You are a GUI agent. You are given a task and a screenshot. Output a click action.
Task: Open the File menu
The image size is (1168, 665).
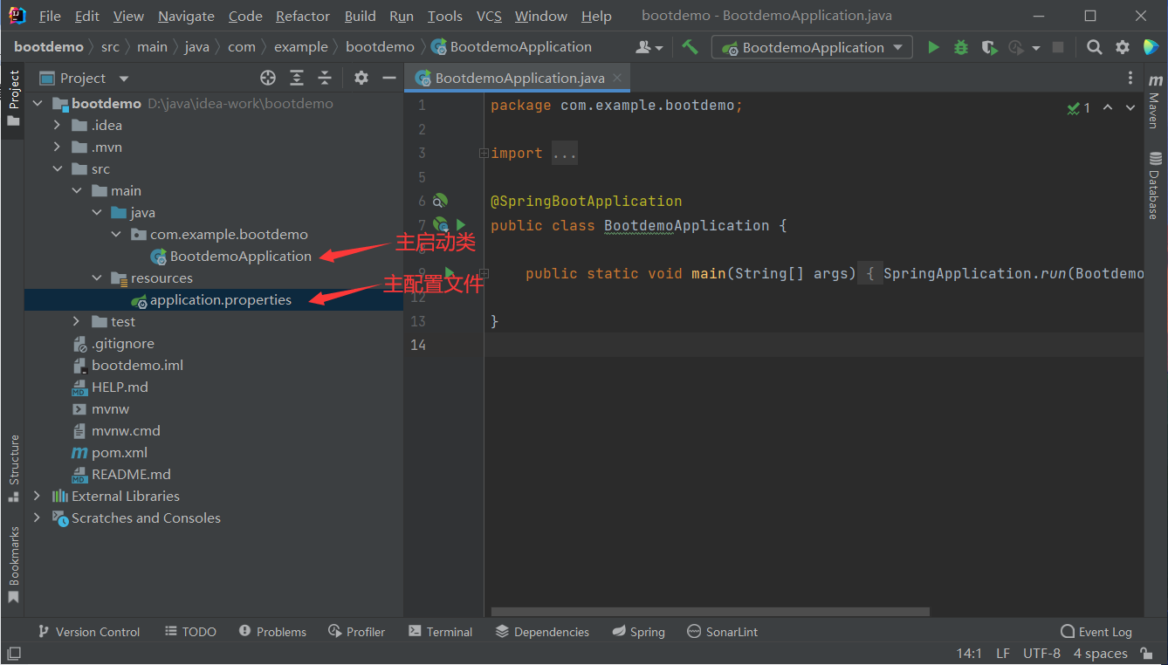click(x=50, y=16)
